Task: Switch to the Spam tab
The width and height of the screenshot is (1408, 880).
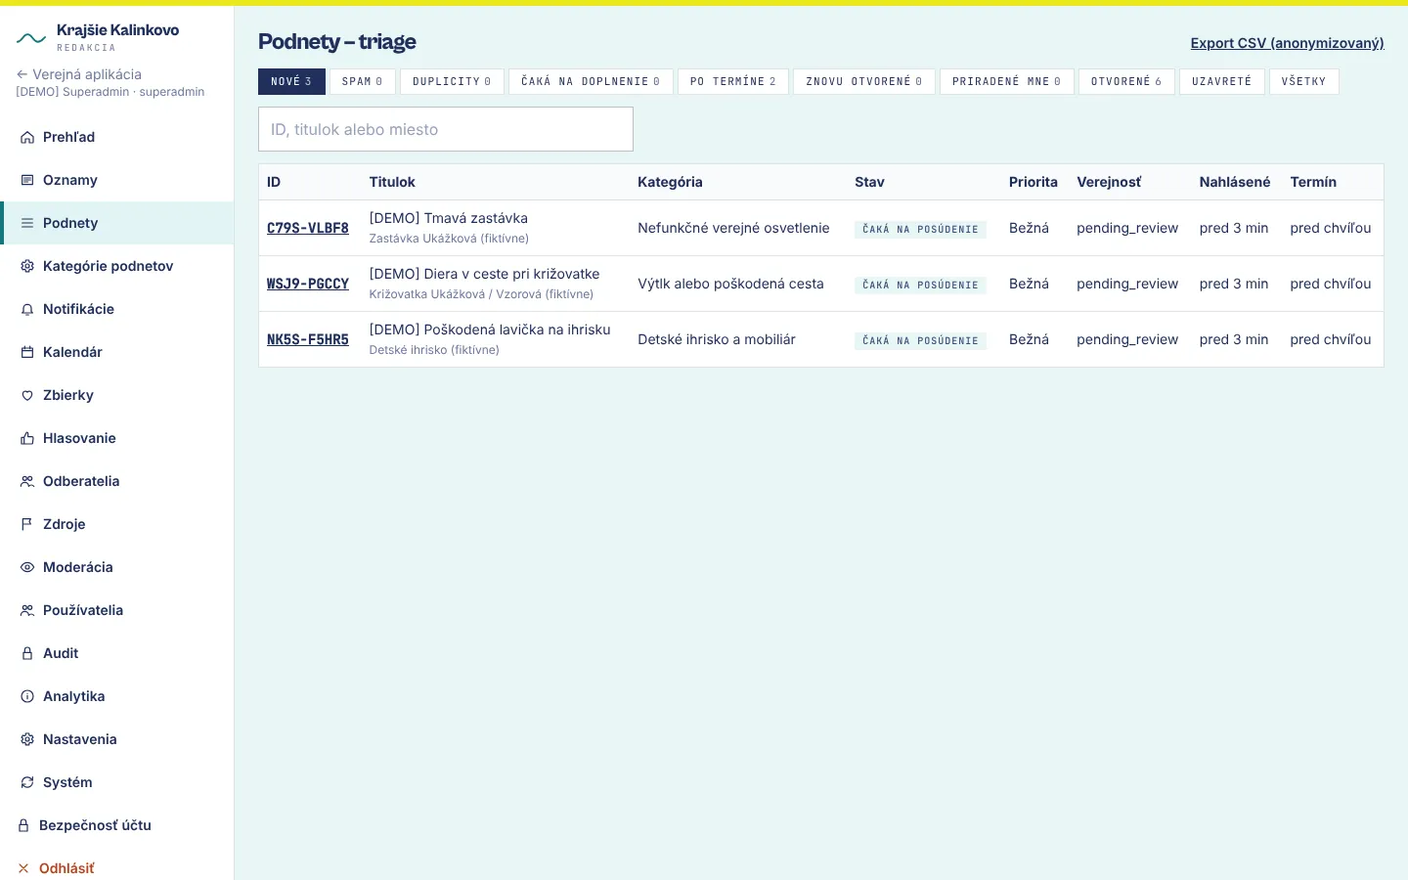Action: pos(363,81)
